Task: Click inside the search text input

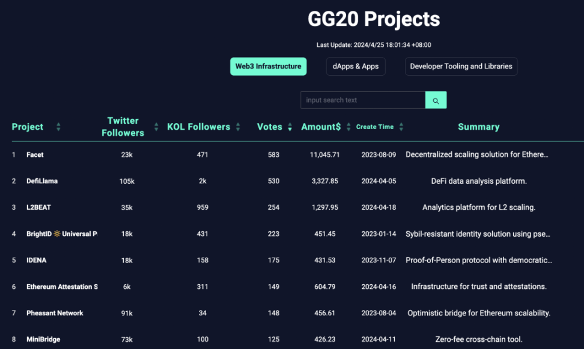Action: [360, 100]
